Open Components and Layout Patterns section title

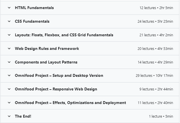point(46,62)
